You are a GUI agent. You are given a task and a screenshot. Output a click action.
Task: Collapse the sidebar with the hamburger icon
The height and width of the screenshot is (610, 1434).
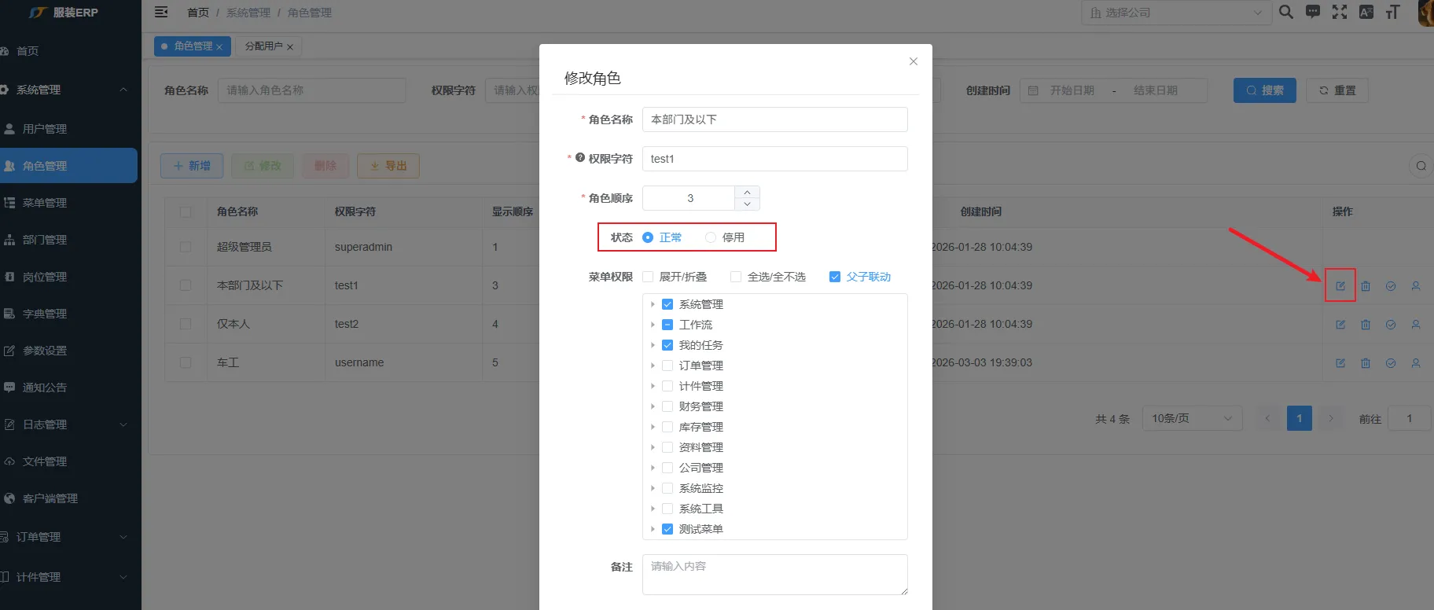[161, 12]
